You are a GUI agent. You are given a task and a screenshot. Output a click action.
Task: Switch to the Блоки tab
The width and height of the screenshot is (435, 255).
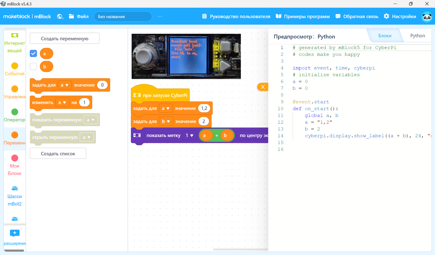click(385, 36)
